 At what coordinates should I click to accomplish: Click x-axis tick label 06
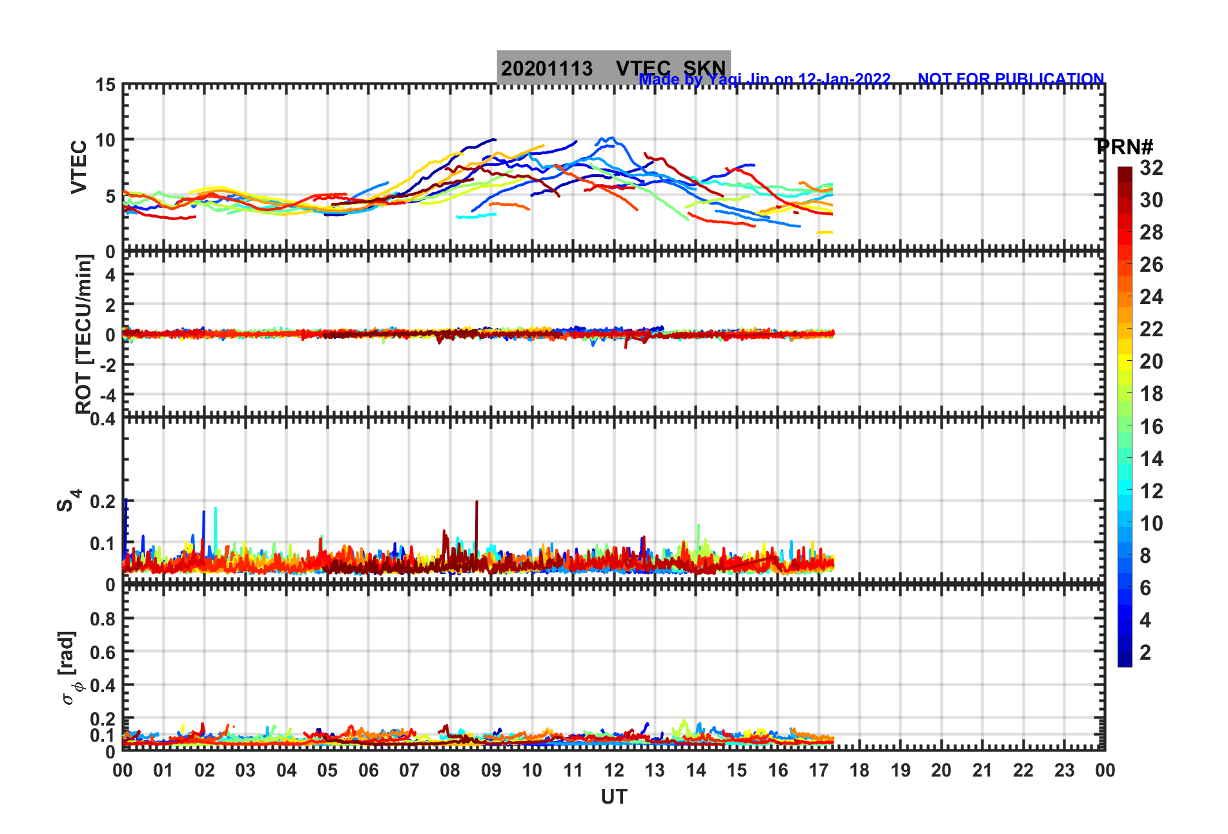point(368,770)
